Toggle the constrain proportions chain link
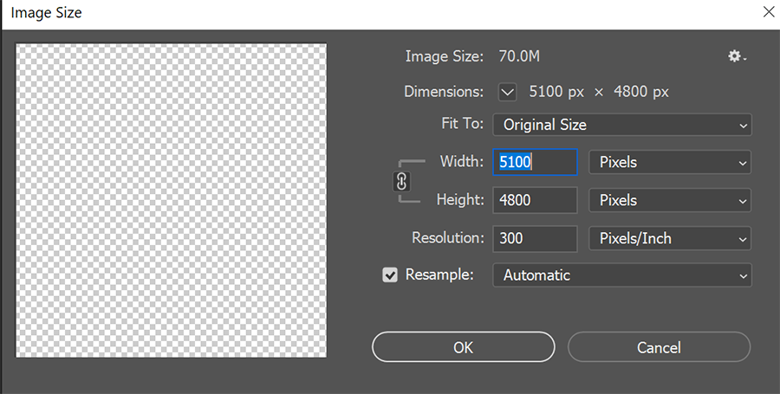This screenshot has width=780, height=394. (x=401, y=182)
